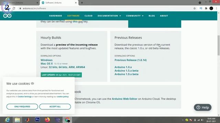The image size is (220, 123).
Task: Open the IQ browser extension
Action: click(201, 8)
